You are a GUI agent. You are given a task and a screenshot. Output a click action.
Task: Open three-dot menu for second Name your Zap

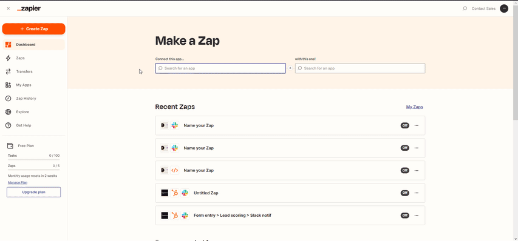pyautogui.click(x=416, y=148)
